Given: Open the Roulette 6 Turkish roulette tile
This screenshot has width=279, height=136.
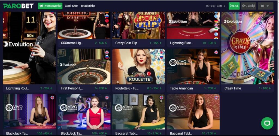Looking at the screenshot, I should [x=139, y=70].
